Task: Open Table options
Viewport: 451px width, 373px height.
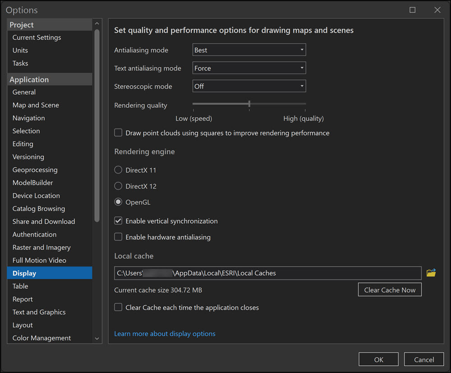Action: 20,286
